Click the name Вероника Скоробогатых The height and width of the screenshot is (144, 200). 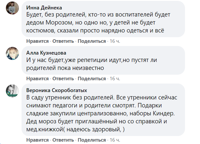point(57,90)
